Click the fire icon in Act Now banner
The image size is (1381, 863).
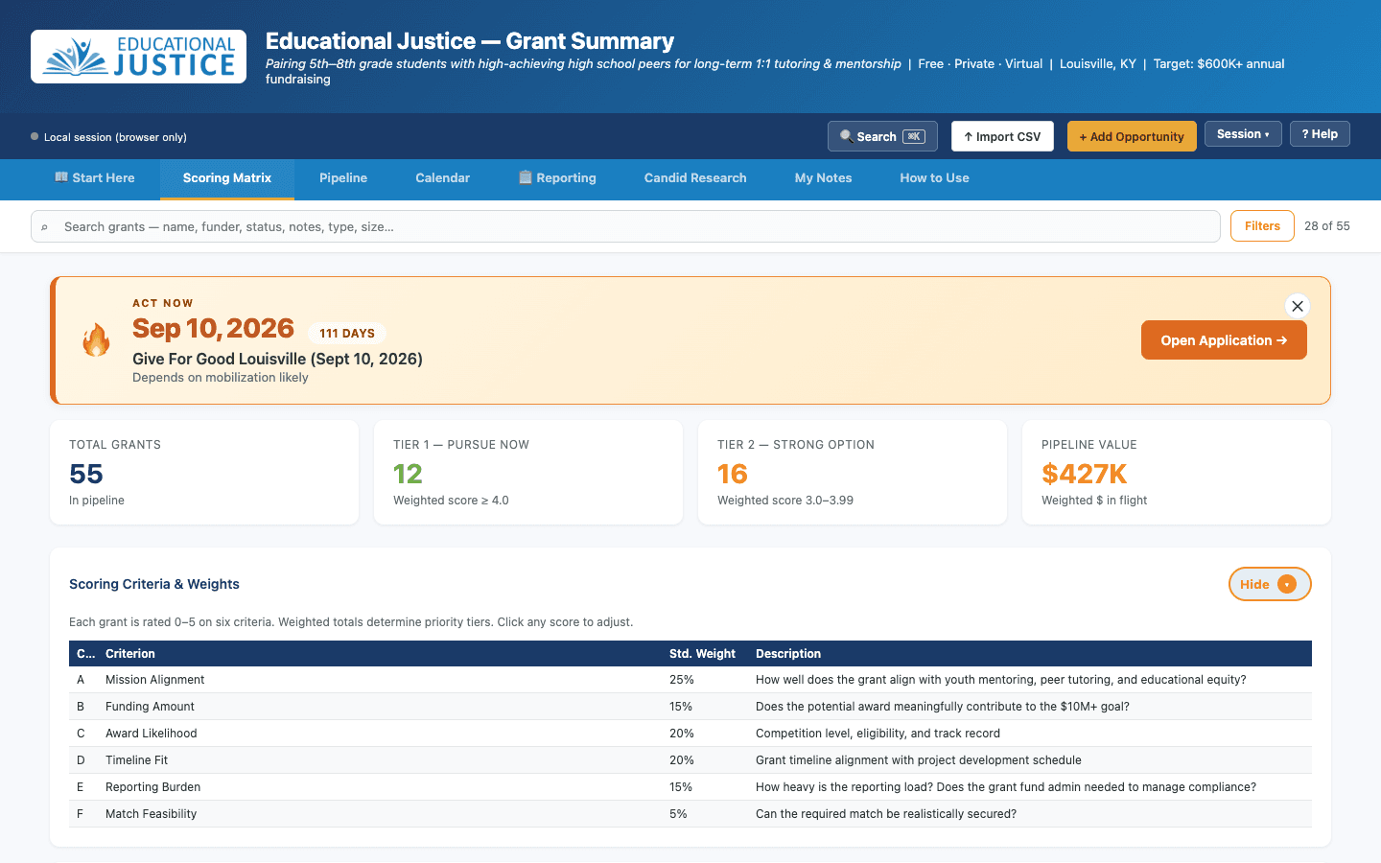point(96,339)
